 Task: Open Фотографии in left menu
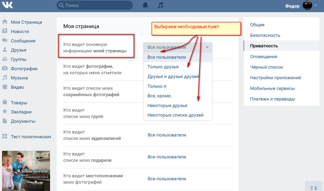[24, 69]
